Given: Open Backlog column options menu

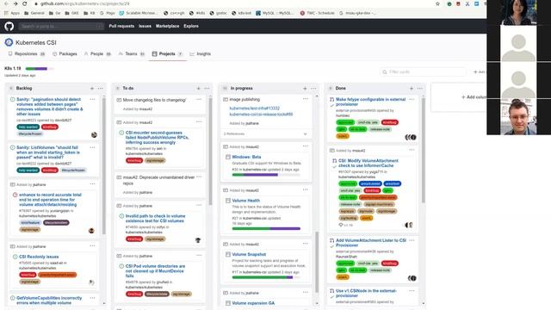Looking at the screenshot, I should (101, 88).
